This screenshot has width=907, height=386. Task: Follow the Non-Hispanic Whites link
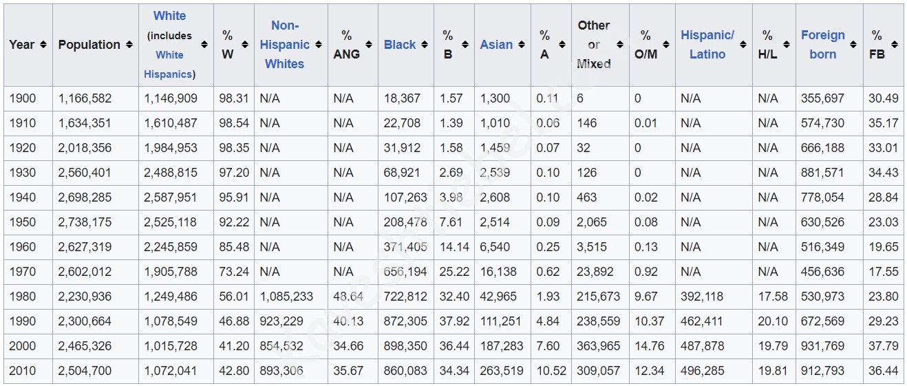point(284,45)
